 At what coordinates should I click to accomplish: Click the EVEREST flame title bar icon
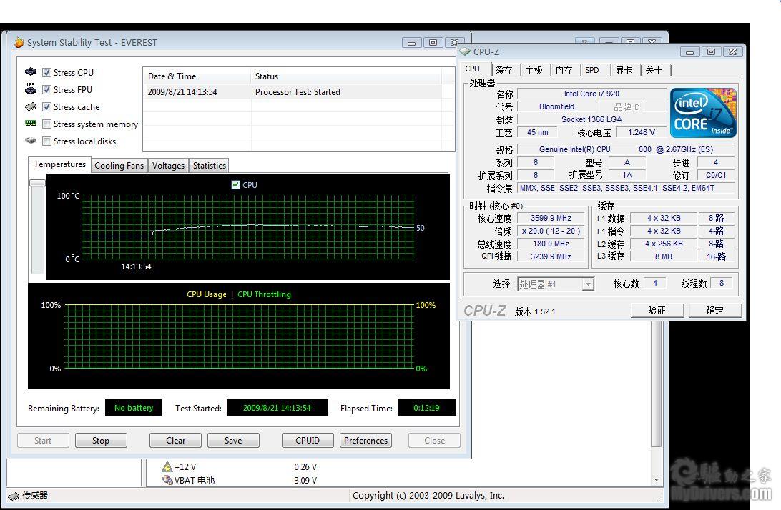pos(19,42)
